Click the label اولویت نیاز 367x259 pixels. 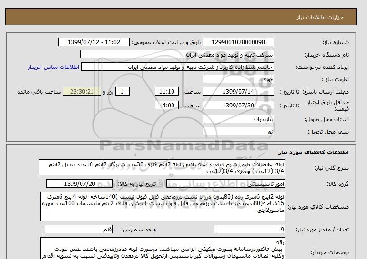(336, 79)
